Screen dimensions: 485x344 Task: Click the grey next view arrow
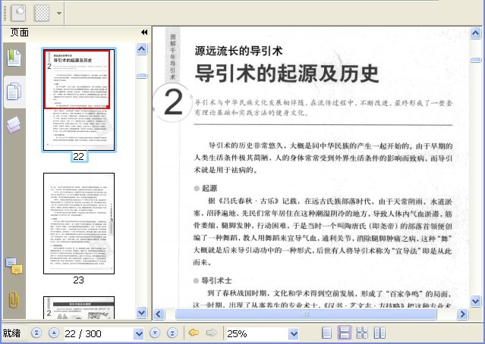[212, 333]
